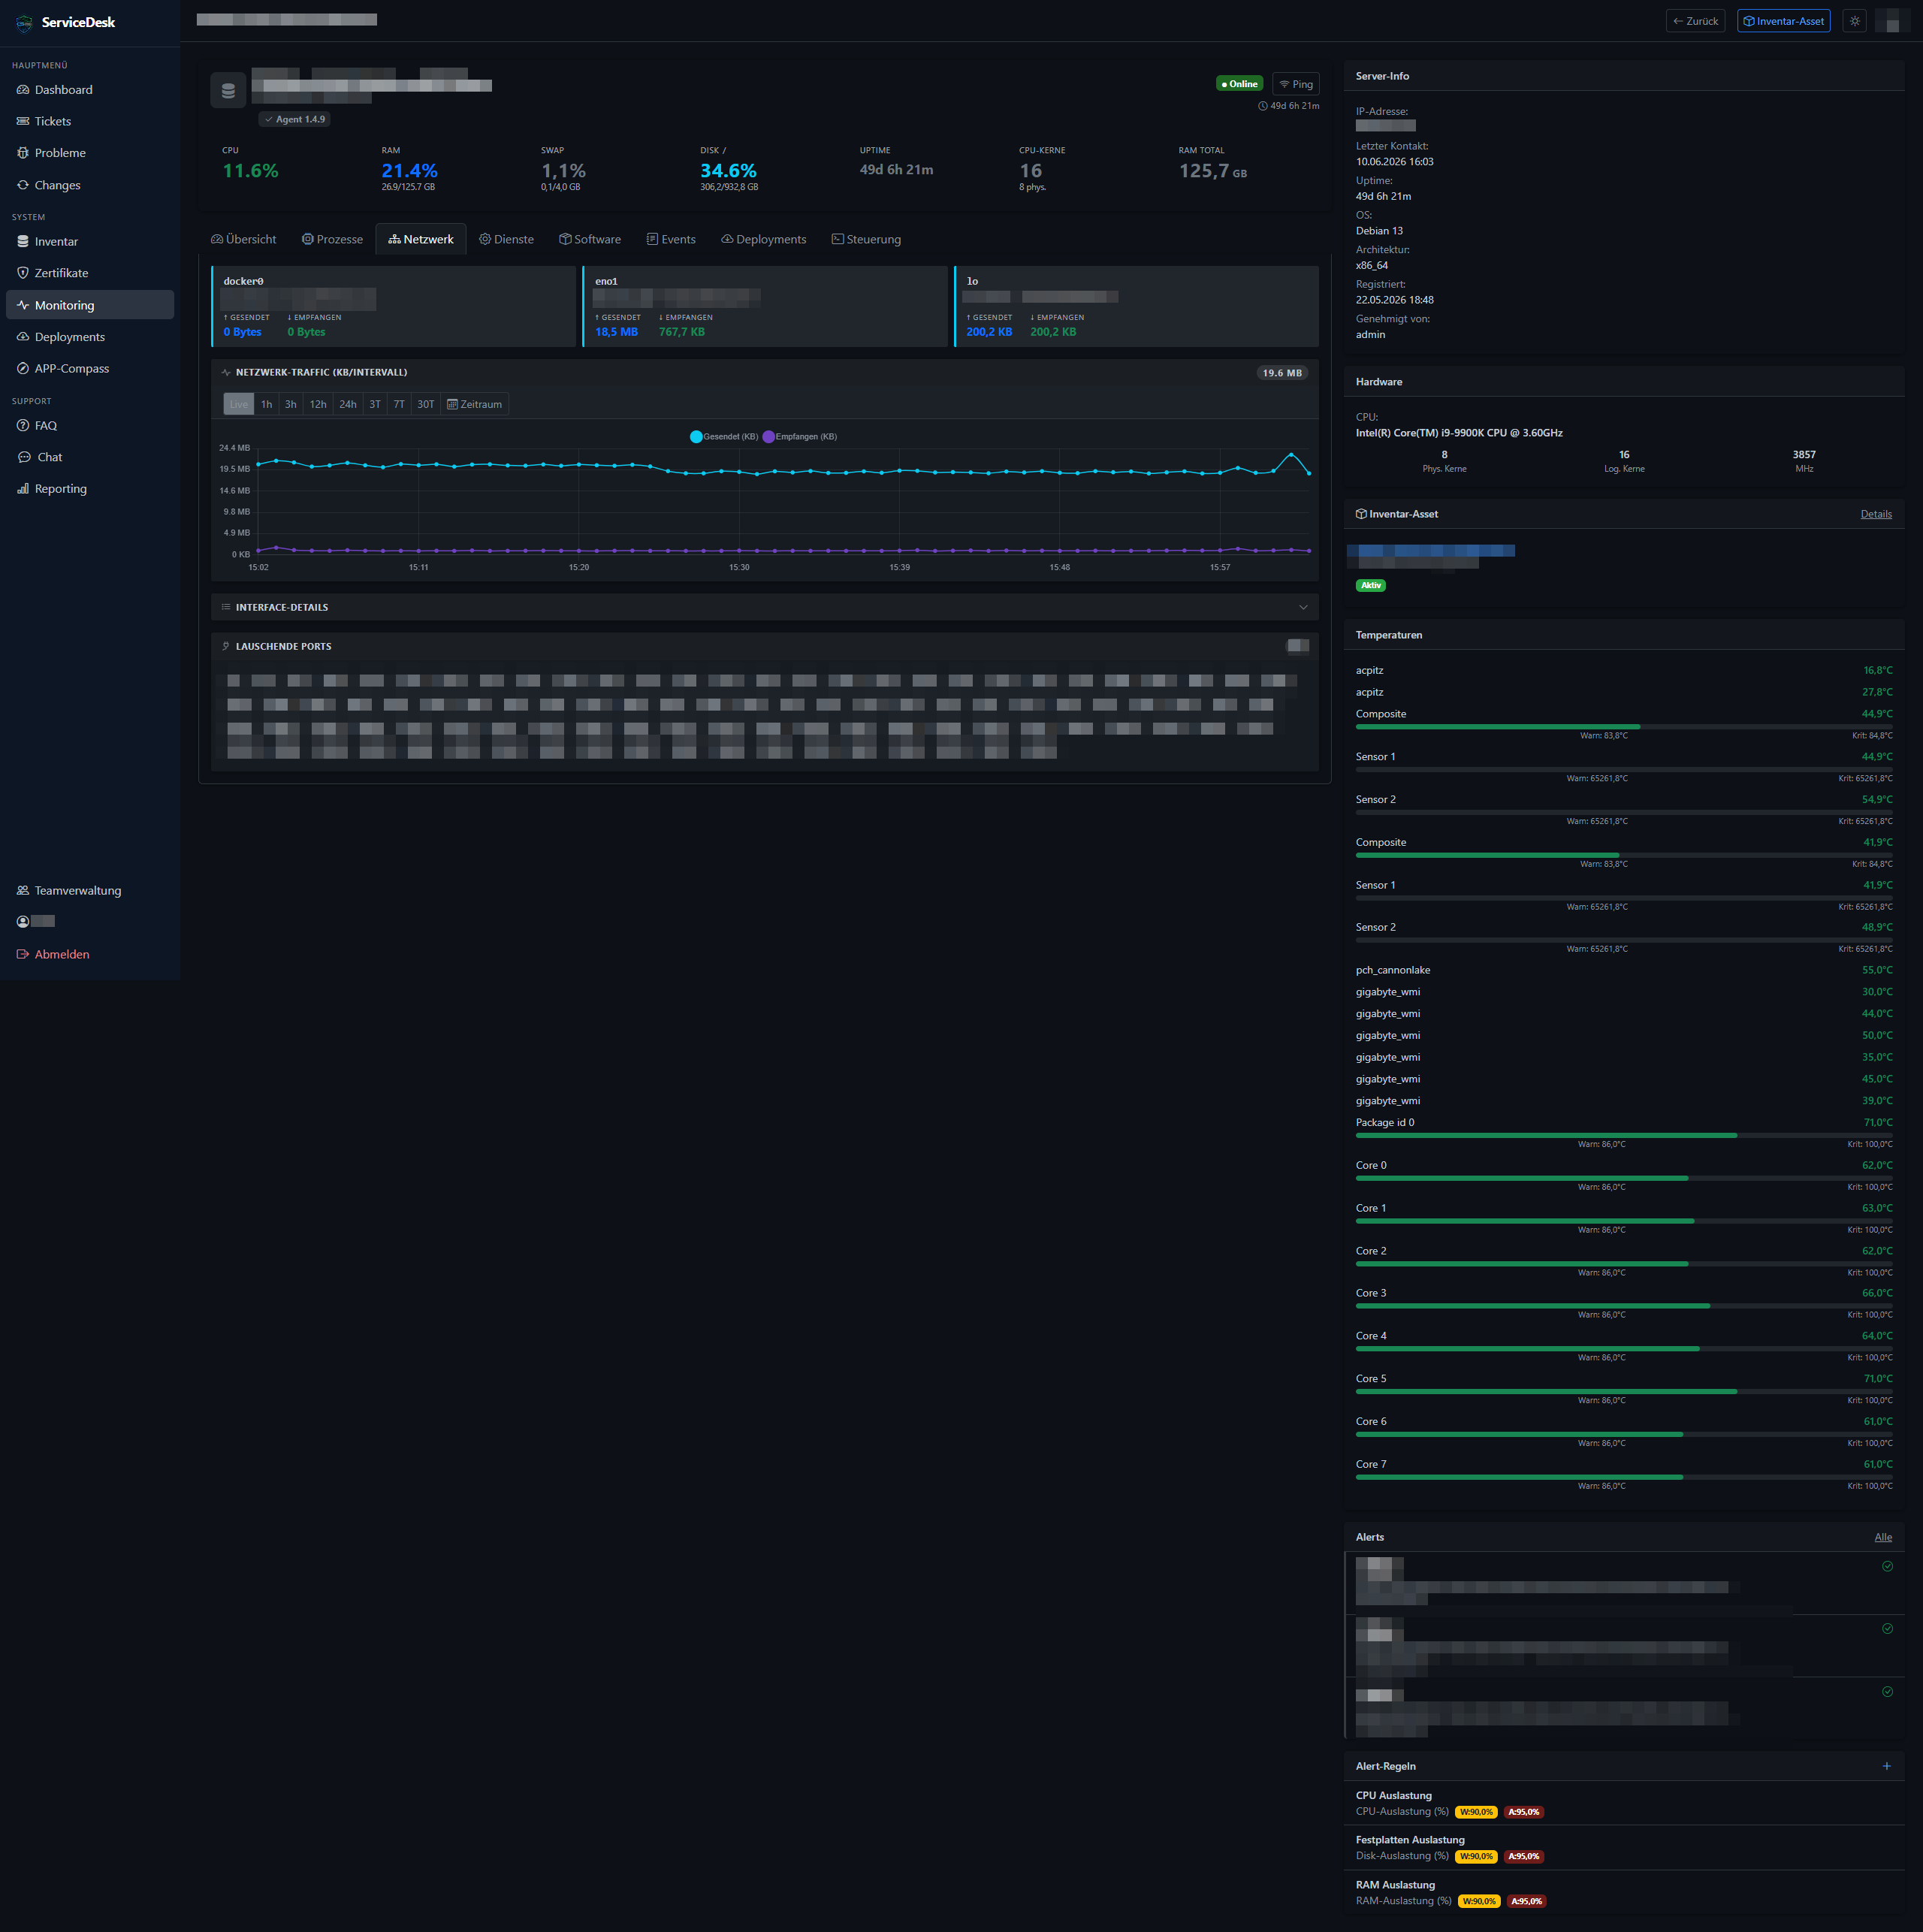This screenshot has width=1923, height=1932.
Task: Go to Probleme in the sidebar
Action: (x=90, y=153)
